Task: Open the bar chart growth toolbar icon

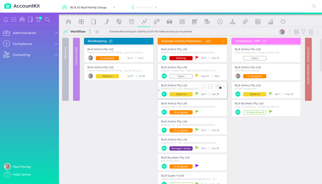Action: point(270,22)
